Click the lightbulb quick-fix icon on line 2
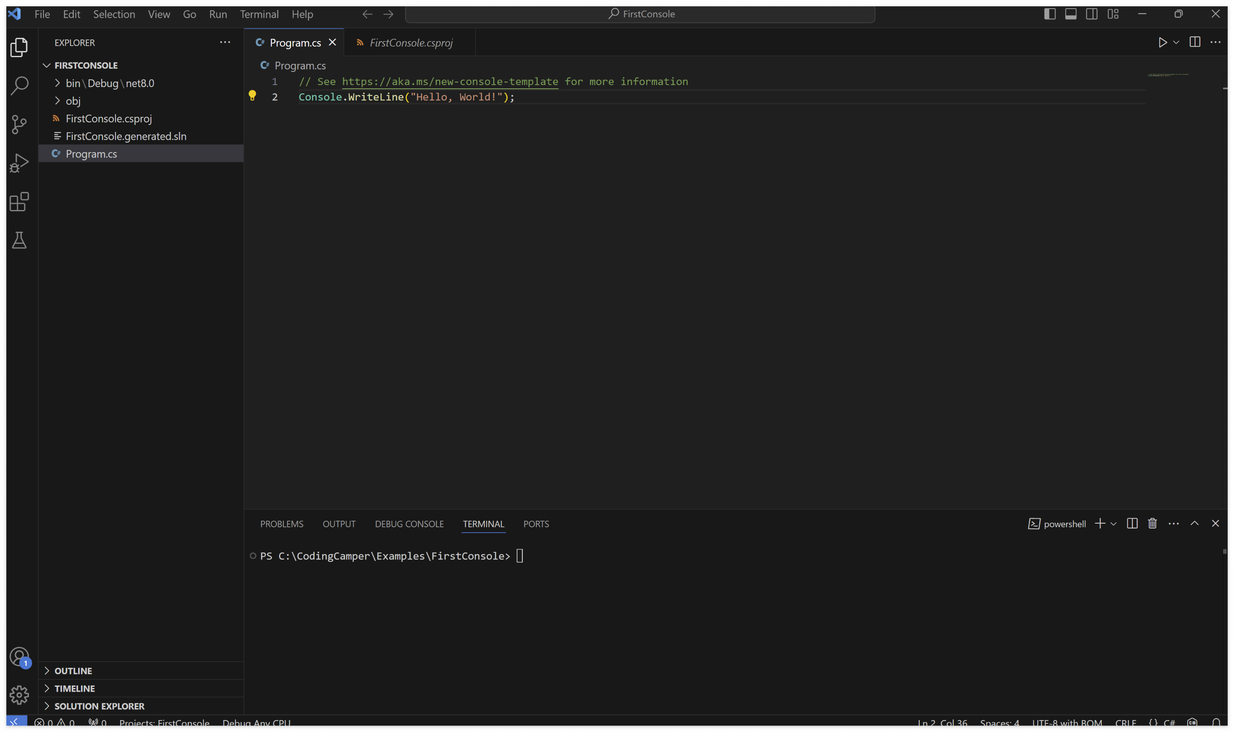Screen dimensions: 1234x732 [252, 96]
